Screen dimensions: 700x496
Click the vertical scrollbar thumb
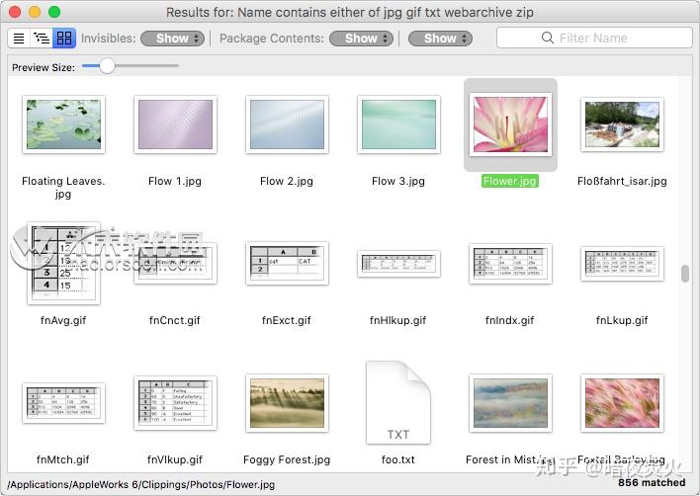click(685, 274)
